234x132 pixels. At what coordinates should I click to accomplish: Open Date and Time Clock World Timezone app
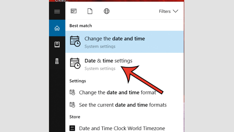click(122, 128)
